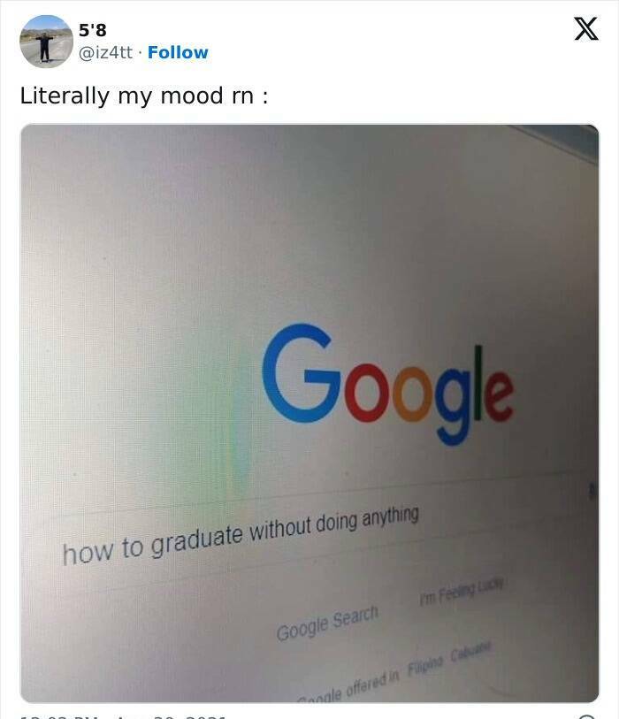
Task: Place cursor after the word anything in query
Action: click(x=420, y=514)
